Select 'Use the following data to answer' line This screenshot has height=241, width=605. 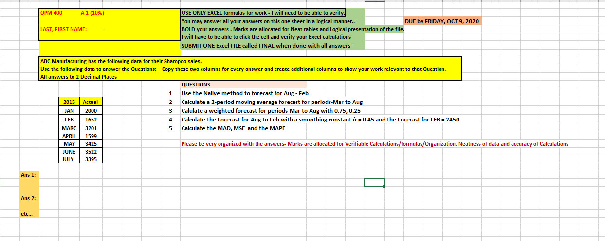pos(243,69)
